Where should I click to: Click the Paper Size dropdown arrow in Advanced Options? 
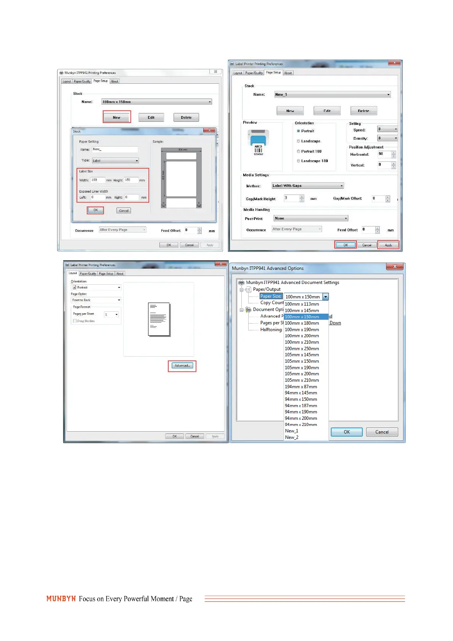tap(325, 297)
